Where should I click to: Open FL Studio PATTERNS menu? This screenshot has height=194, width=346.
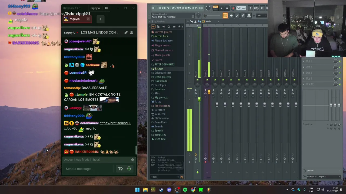point(171,8)
